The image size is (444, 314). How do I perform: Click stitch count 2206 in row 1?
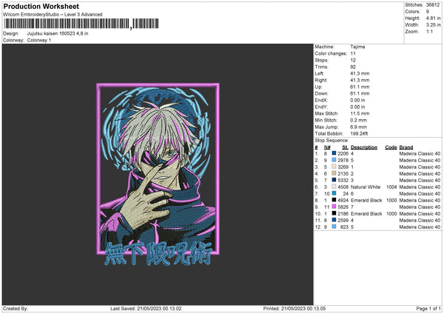343,153
